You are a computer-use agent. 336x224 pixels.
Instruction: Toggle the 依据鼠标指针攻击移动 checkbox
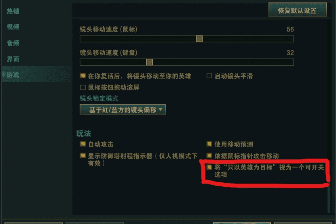209,155
